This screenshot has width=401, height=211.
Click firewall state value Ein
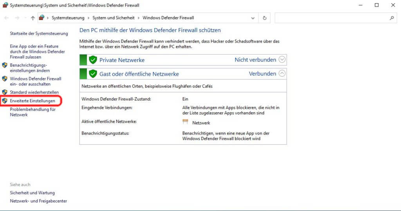tap(185, 99)
